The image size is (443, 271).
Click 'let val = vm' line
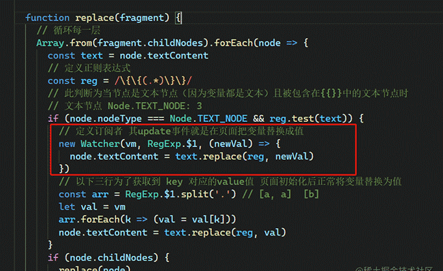click(x=92, y=207)
